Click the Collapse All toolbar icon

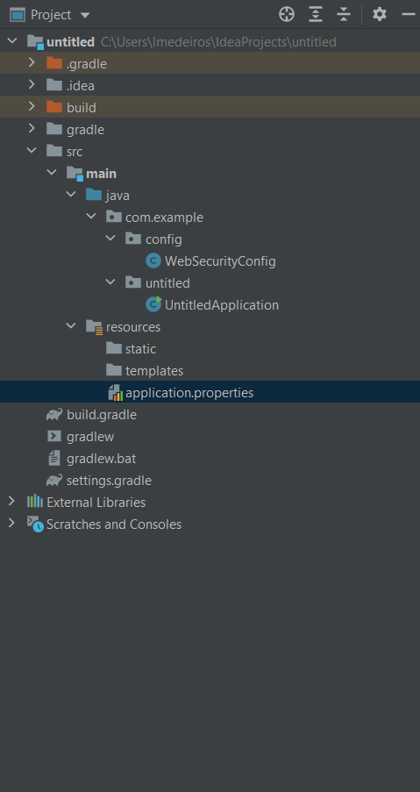[x=344, y=15]
